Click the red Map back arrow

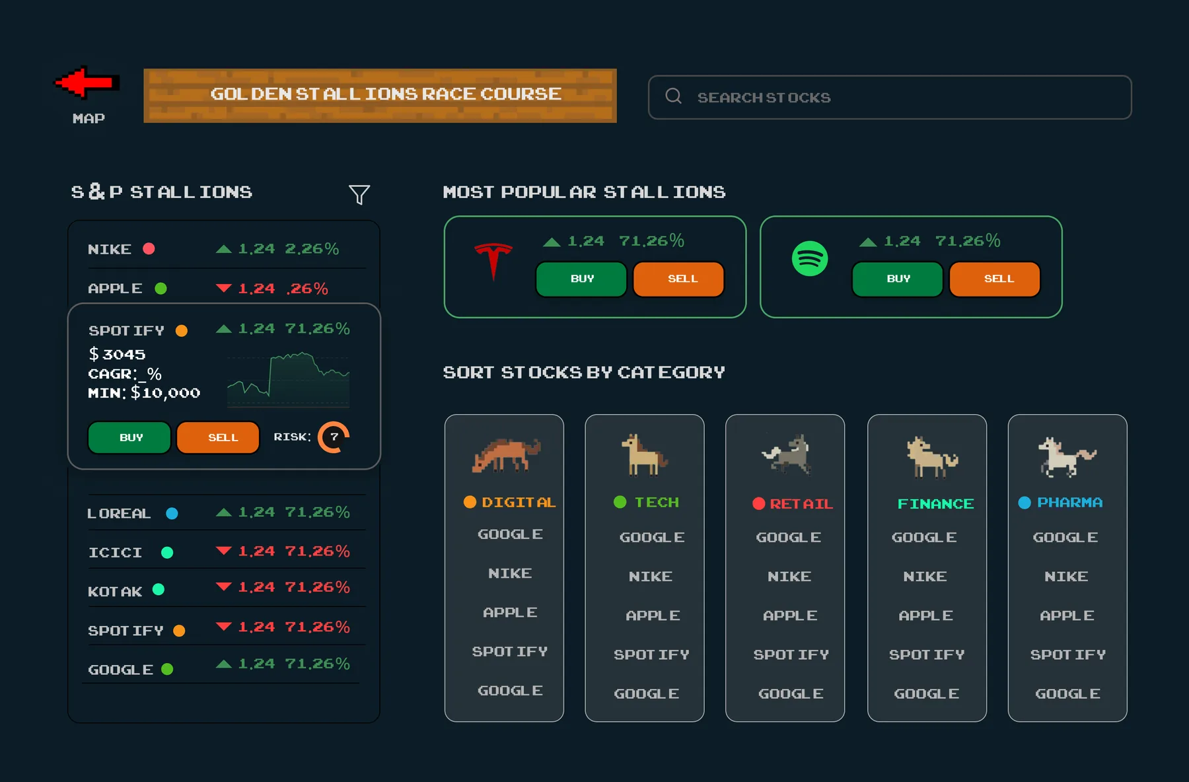(87, 83)
